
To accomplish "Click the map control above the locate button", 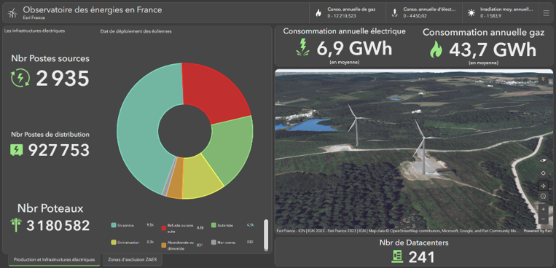I will [543, 161].
